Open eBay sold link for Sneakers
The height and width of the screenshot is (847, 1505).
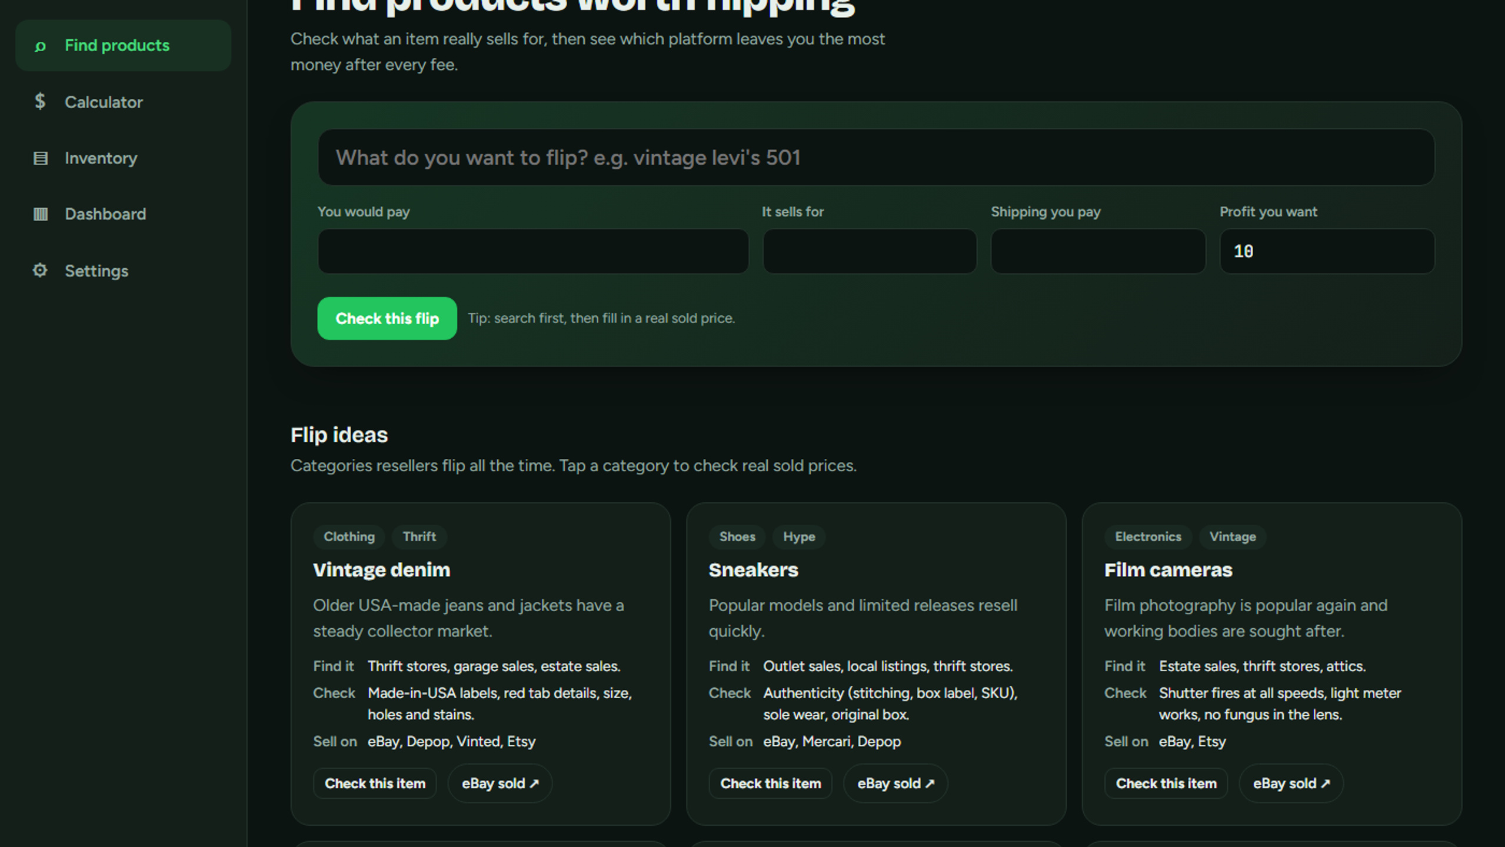coord(895,783)
